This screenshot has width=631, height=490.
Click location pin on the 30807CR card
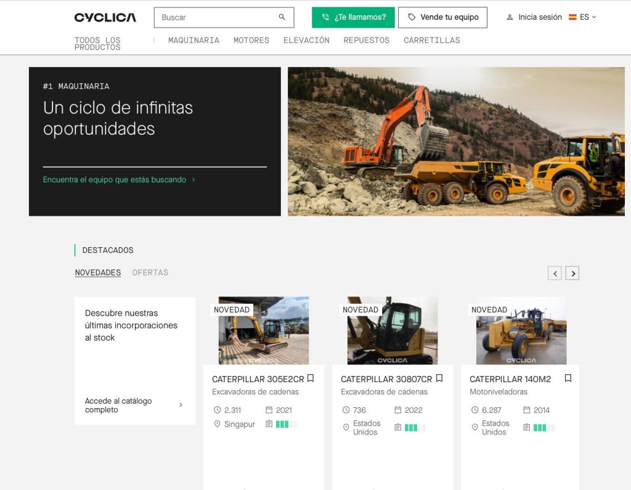click(346, 427)
